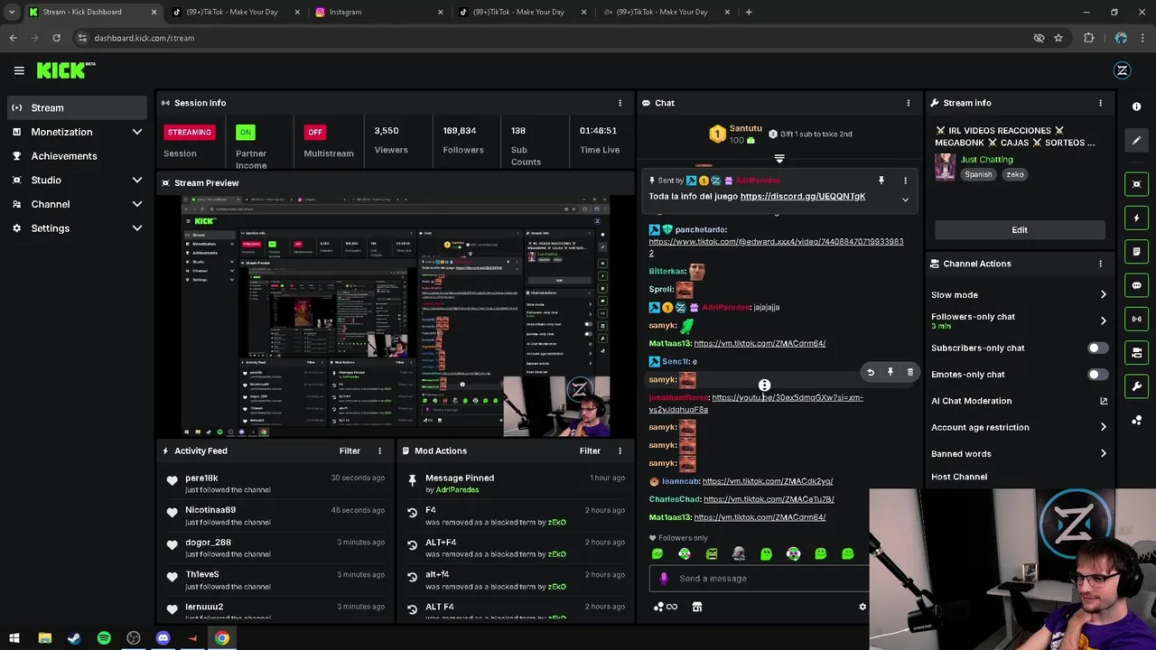Toggle the broadcast signal widget icon in the right rail
This screenshot has width=1156, height=650.
click(x=1136, y=319)
